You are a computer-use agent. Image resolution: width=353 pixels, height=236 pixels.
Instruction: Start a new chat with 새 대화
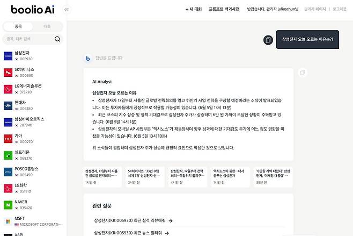point(194,9)
